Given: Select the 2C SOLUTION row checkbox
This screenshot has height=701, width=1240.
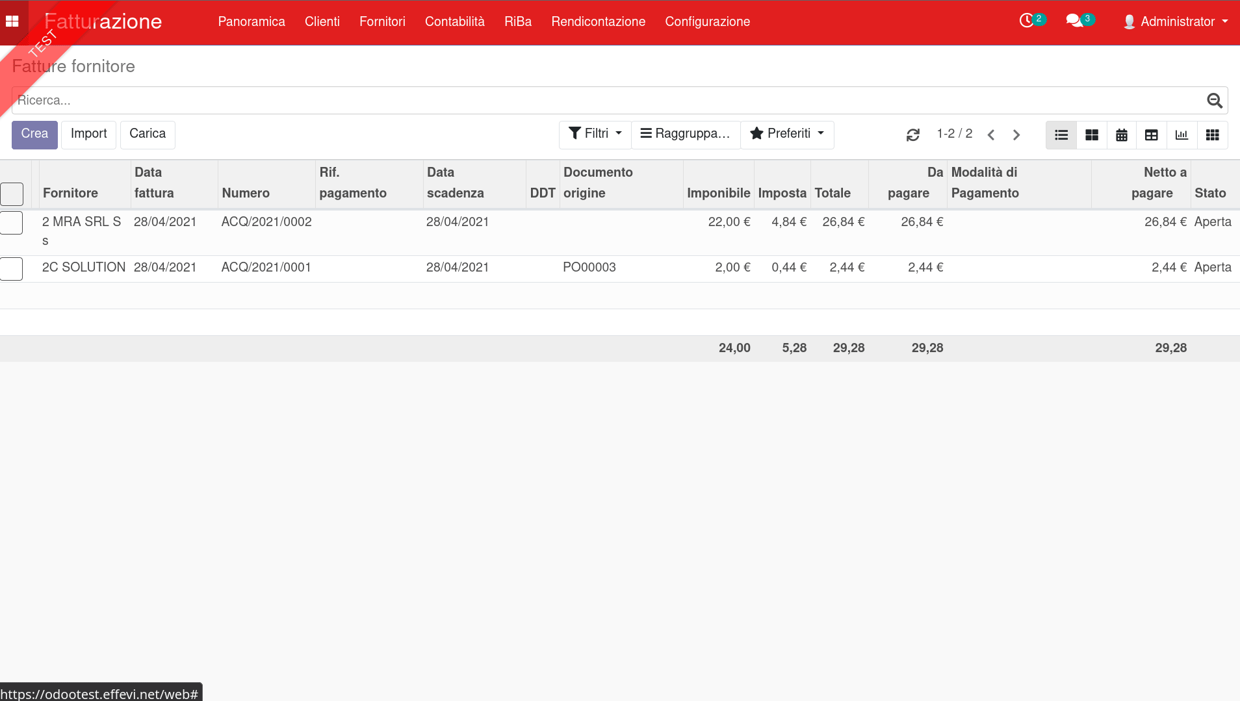Looking at the screenshot, I should tap(12, 268).
